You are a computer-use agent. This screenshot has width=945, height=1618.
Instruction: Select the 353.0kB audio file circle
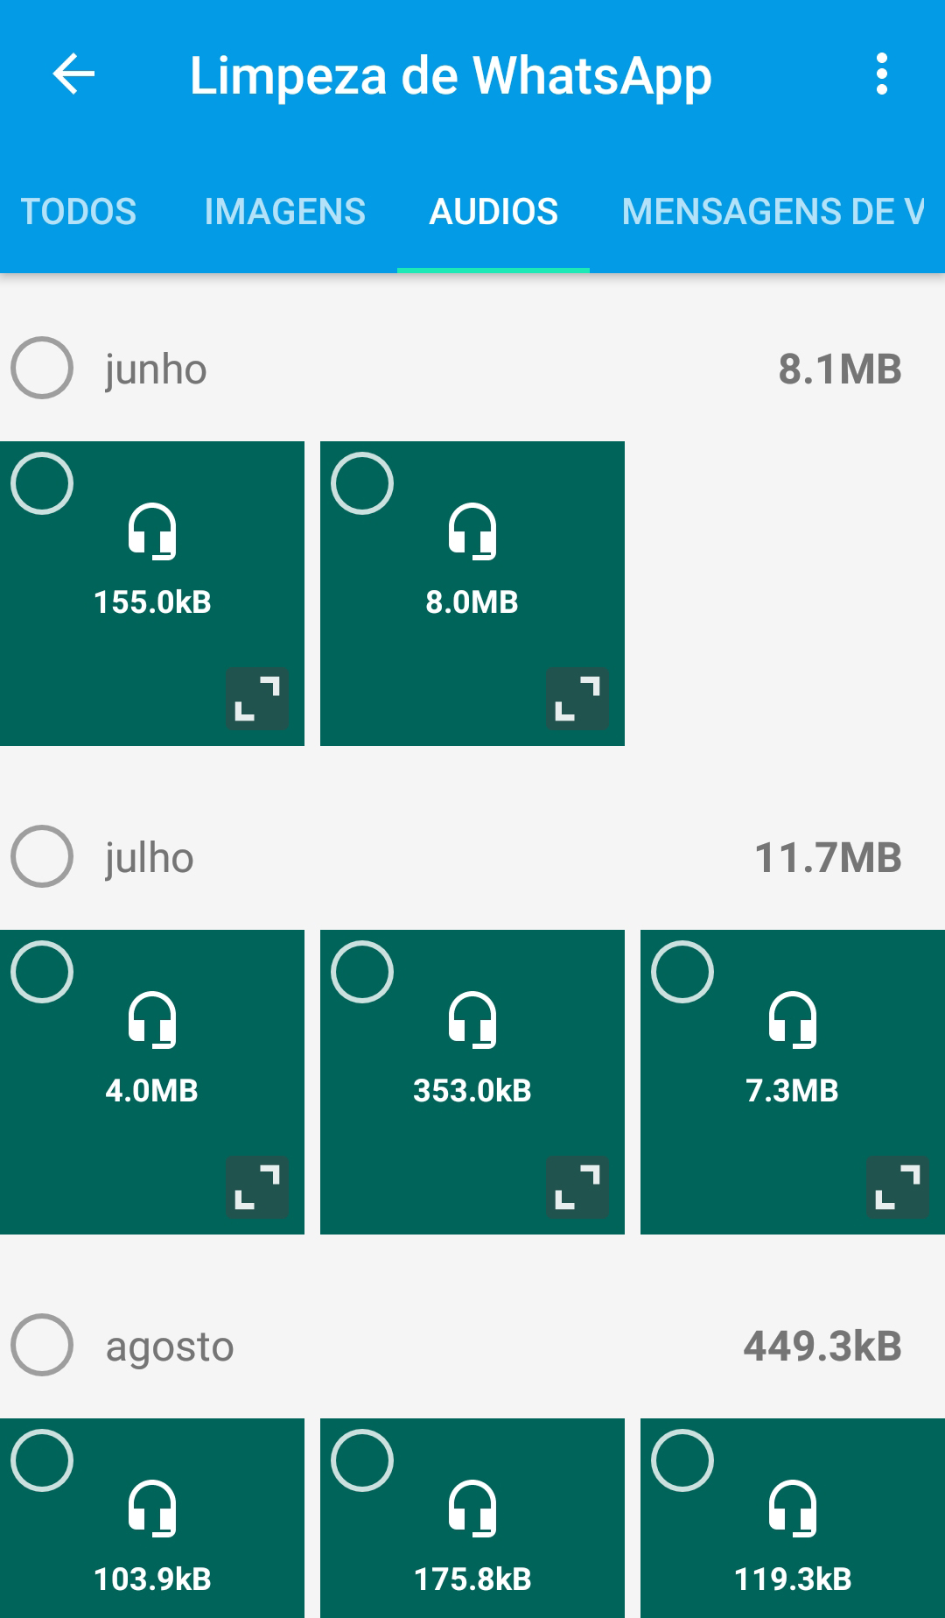point(362,972)
